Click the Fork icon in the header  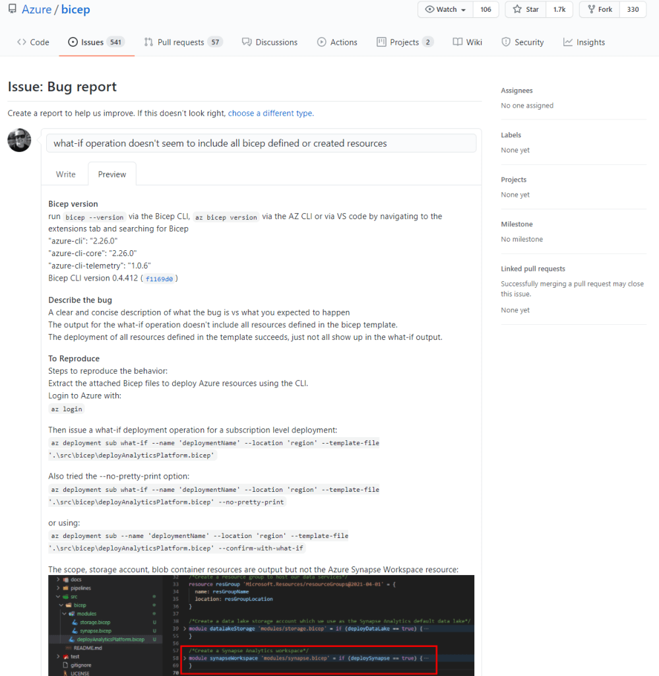592,10
